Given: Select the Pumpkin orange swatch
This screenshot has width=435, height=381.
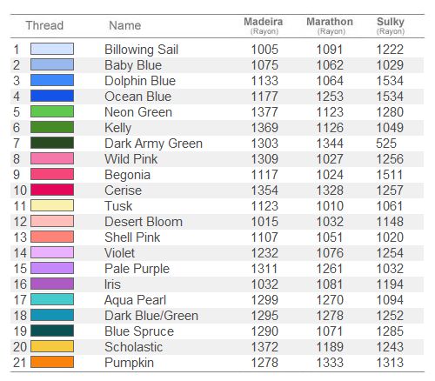Looking at the screenshot, I should pyautogui.click(x=52, y=362).
